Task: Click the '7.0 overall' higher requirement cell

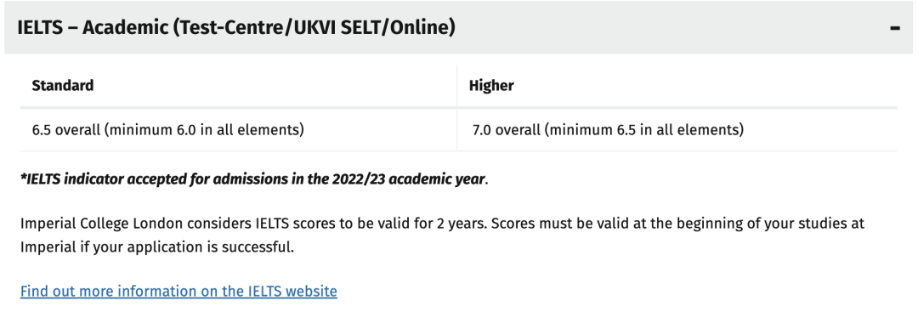Action: pyautogui.click(x=677, y=129)
